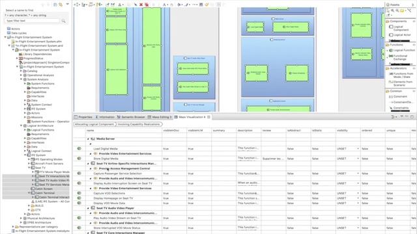Screen dimensions: 417x234
Task: Click the visibility column header
Action: point(348,130)
